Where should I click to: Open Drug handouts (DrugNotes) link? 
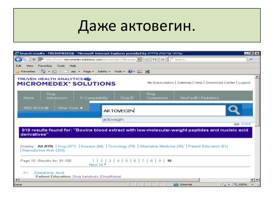point(97,176)
